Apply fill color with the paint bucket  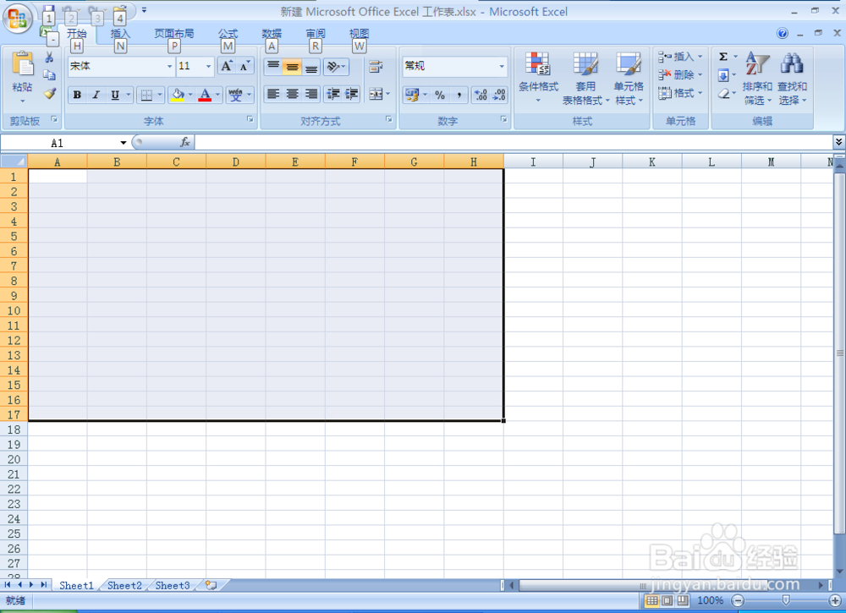point(178,95)
